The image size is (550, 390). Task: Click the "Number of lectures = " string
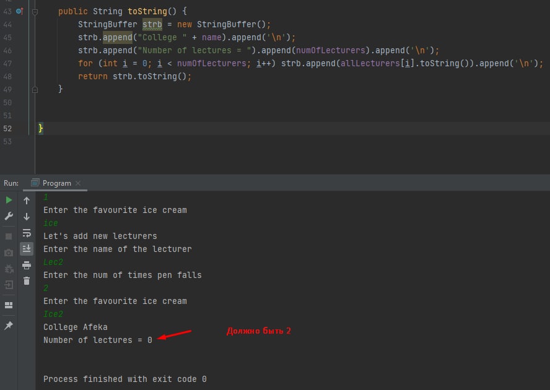(x=194, y=50)
